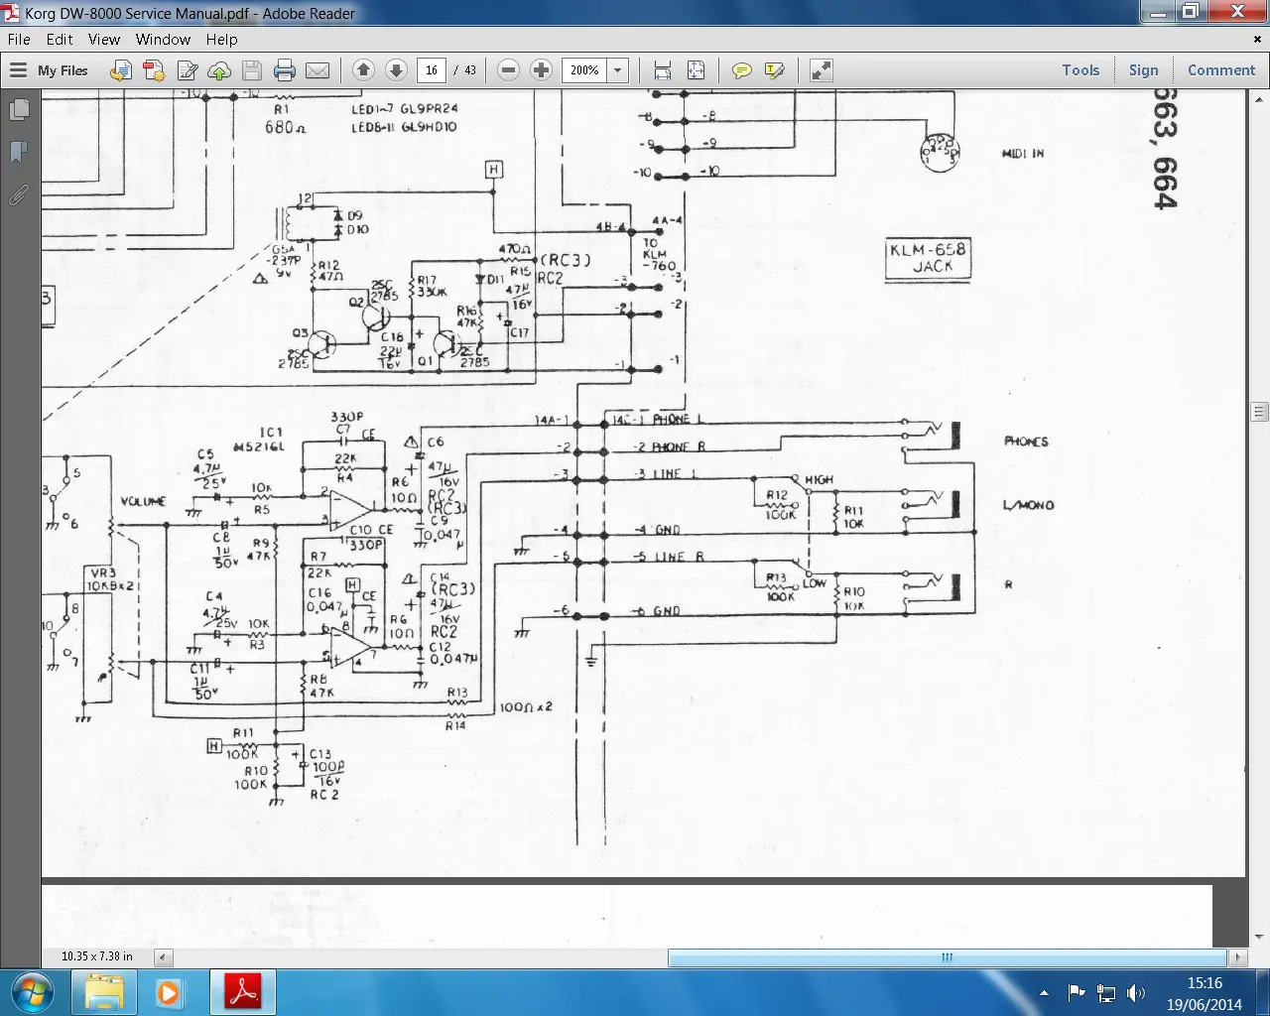This screenshot has height=1016, width=1270.
Task: Click the page number field showing 16
Action: 432,70
